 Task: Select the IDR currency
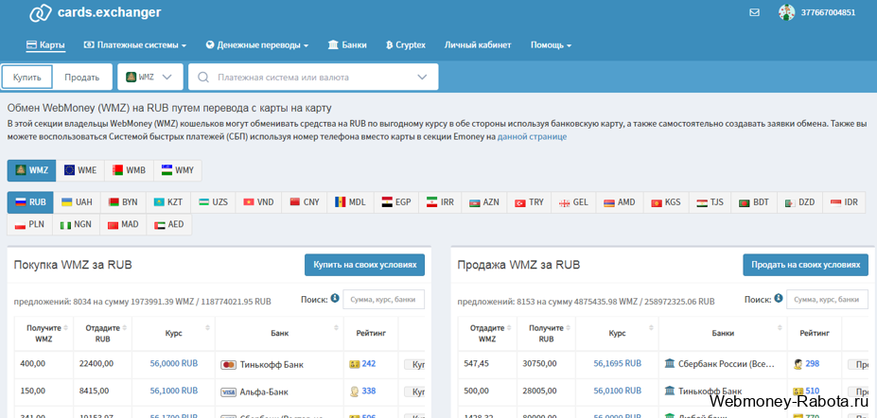pos(844,202)
